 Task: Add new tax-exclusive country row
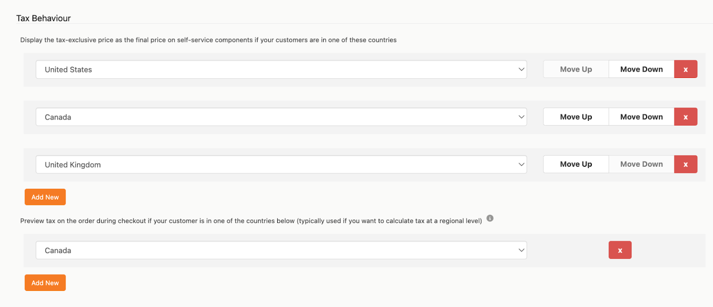(45, 197)
